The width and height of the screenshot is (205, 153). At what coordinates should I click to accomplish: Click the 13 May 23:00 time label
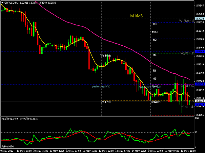(x=106, y=151)
